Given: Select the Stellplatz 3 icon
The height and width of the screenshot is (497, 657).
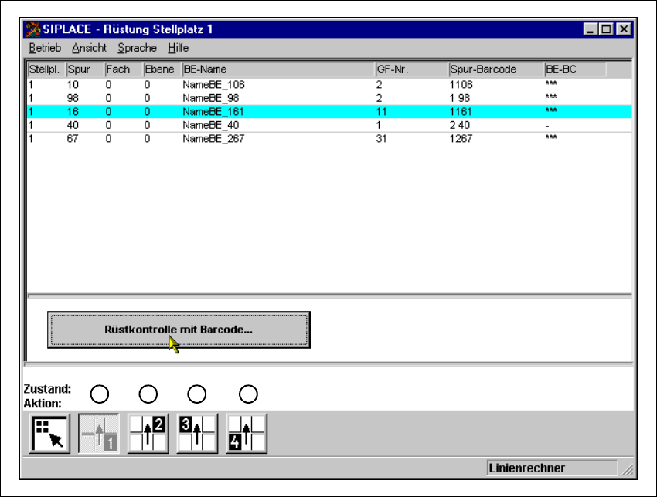Looking at the screenshot, I should (197, 434).
